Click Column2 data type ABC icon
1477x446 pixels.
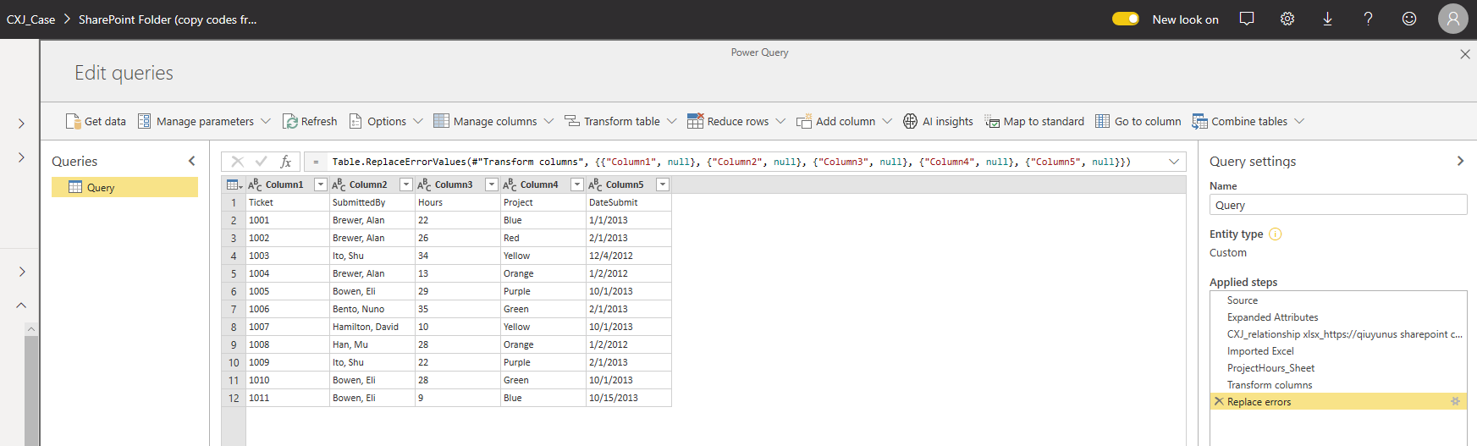point(339,184)
